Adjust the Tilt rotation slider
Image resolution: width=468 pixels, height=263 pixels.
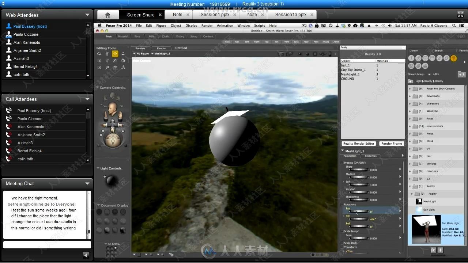(x=358, y=219)
